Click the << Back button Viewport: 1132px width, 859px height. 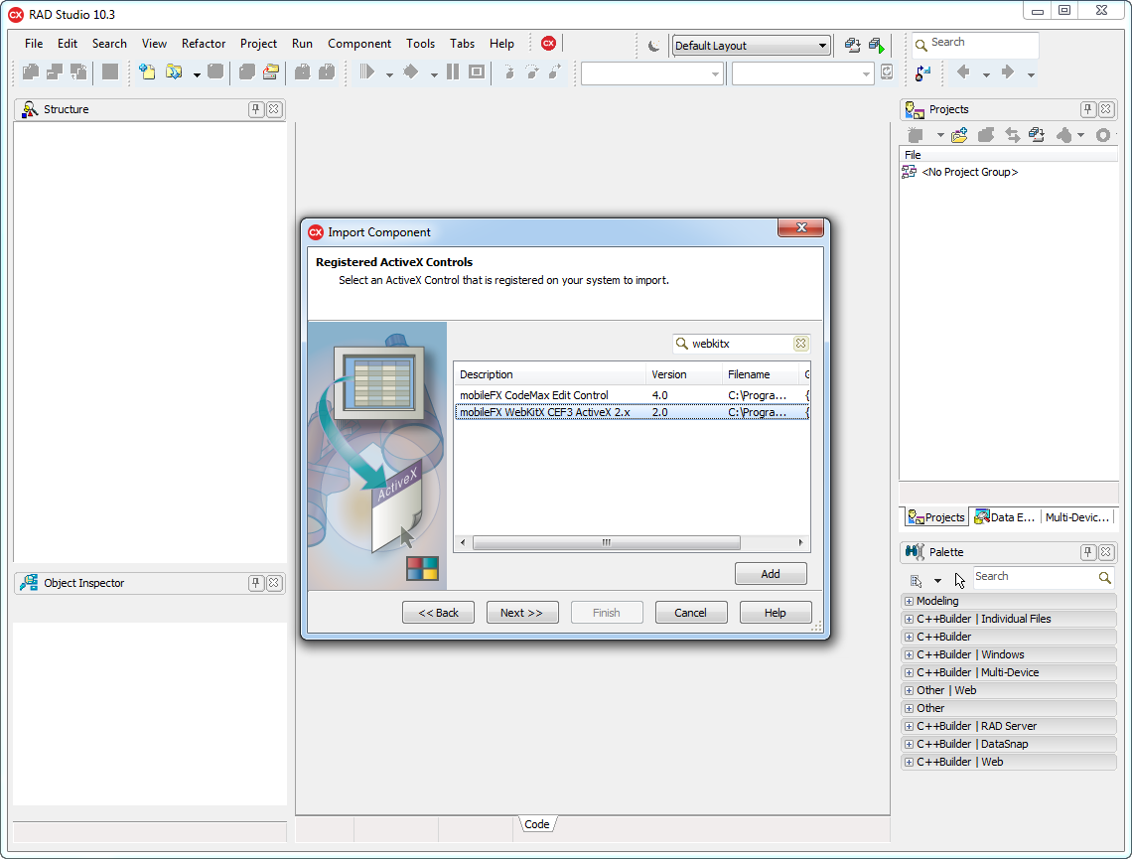click(438, 612)
